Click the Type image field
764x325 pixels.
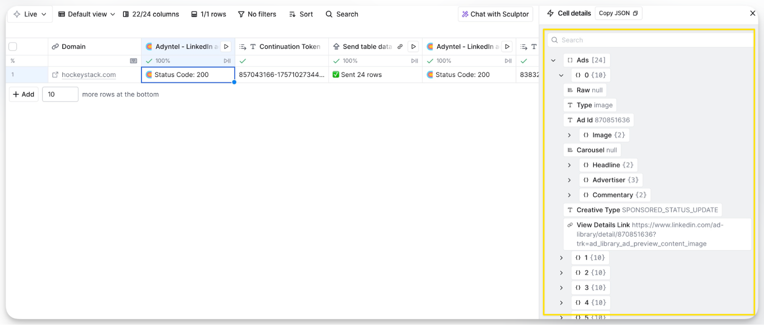point(590,105)
